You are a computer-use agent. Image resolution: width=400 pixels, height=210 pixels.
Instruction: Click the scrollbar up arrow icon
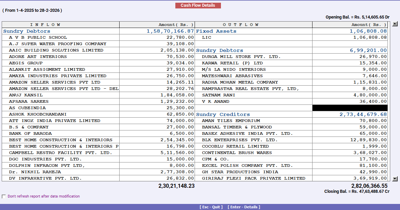coord(395,24)
